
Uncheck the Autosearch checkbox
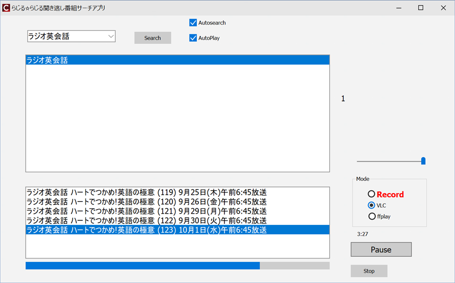click(x=193, y=23)
